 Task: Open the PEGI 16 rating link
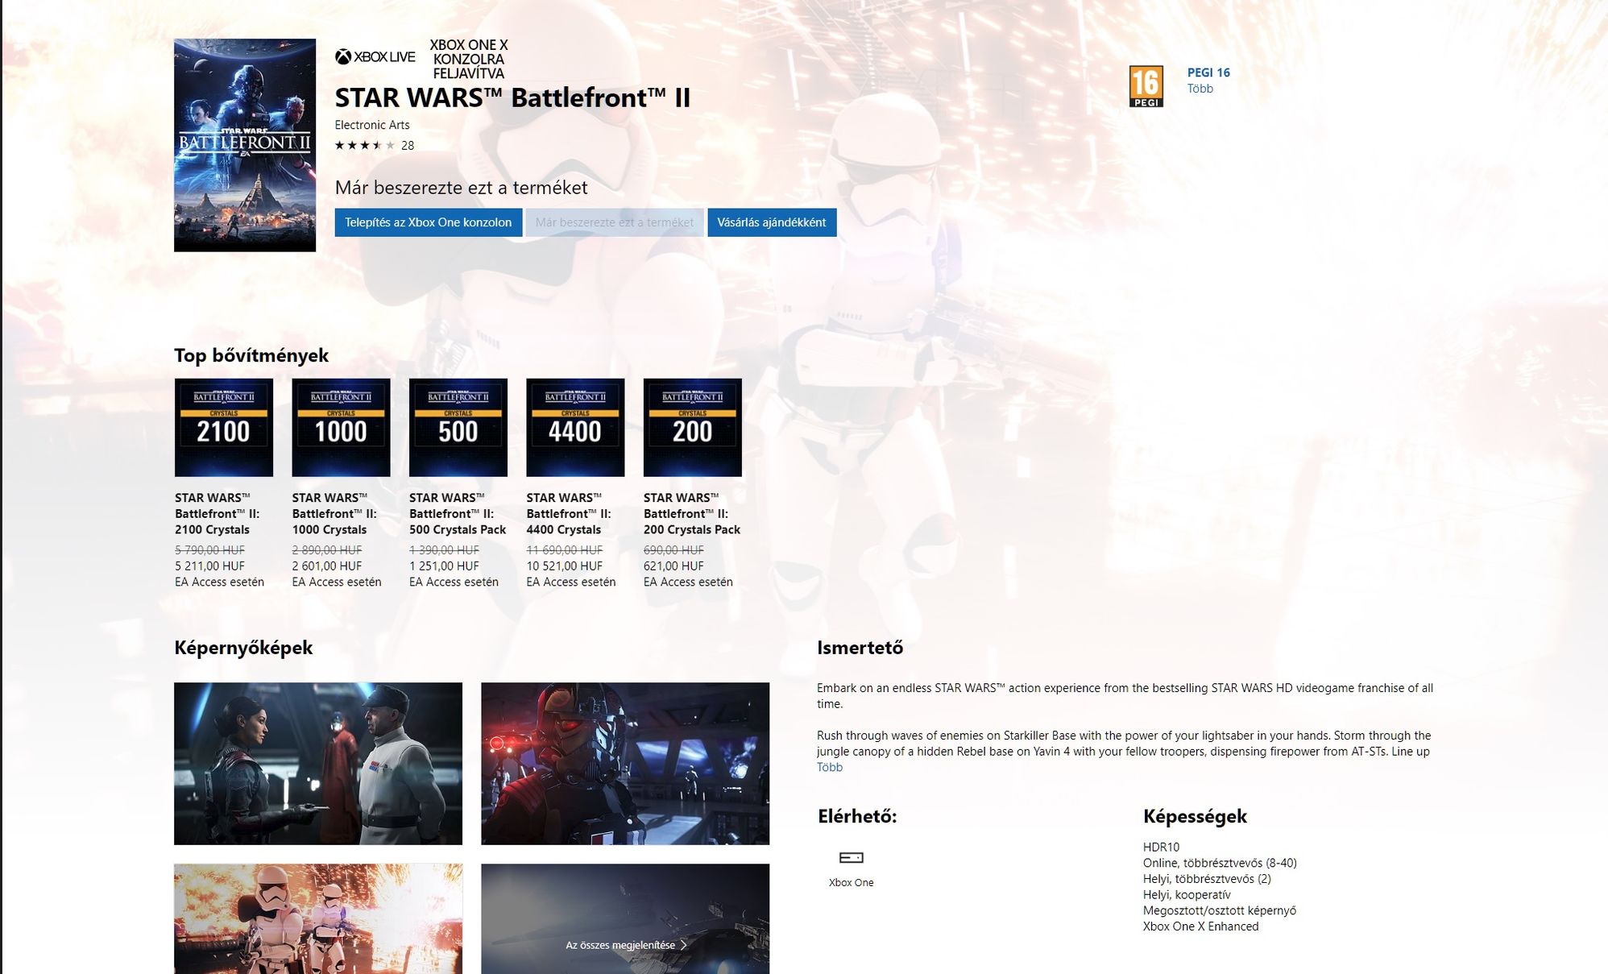tap(1208, 73)
